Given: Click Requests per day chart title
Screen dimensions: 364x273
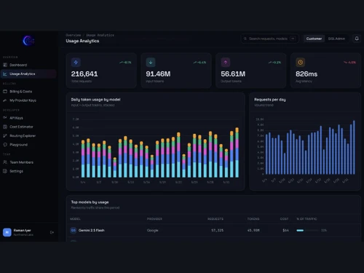Looking at the screenshot, I should click(270, 100).
